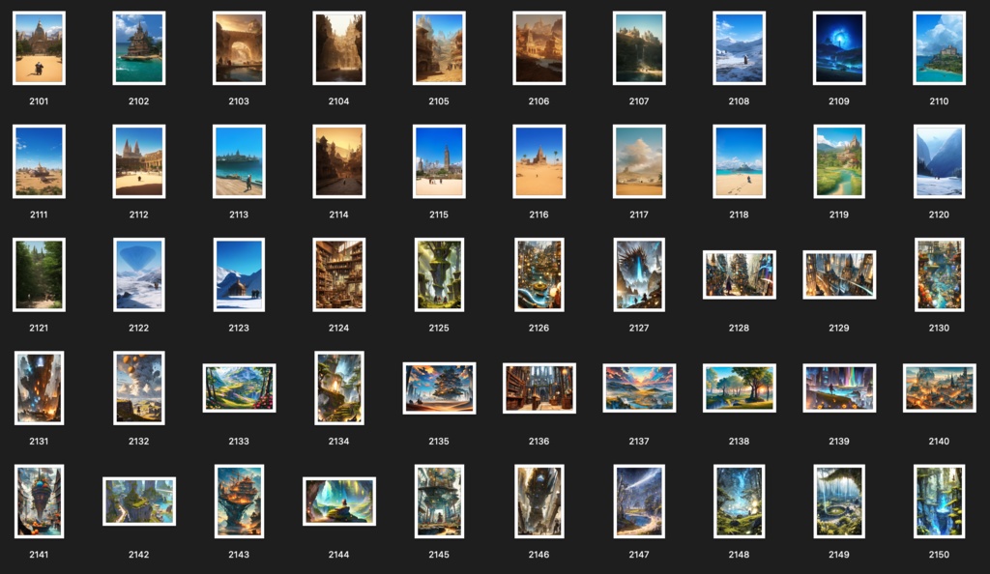Open image thumbnail 2103
The height and width of the screenshot is (574, 990).
click(x=239, y=48)
